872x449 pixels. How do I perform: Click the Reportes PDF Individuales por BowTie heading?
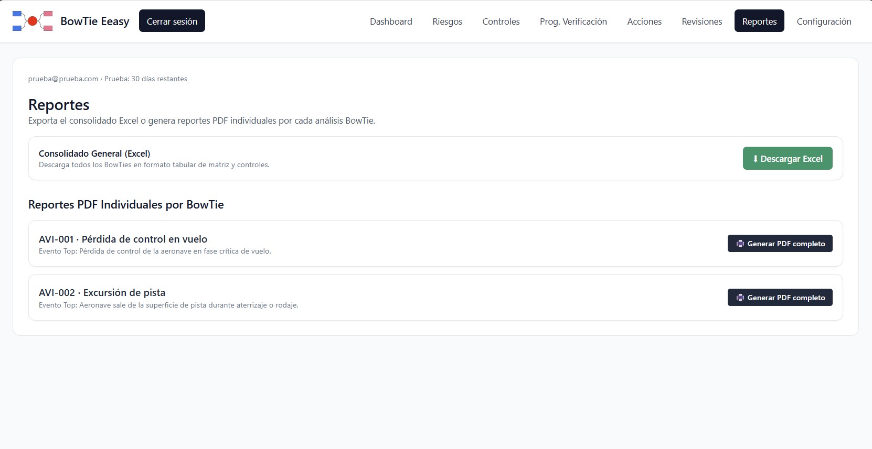pos(126,204)
